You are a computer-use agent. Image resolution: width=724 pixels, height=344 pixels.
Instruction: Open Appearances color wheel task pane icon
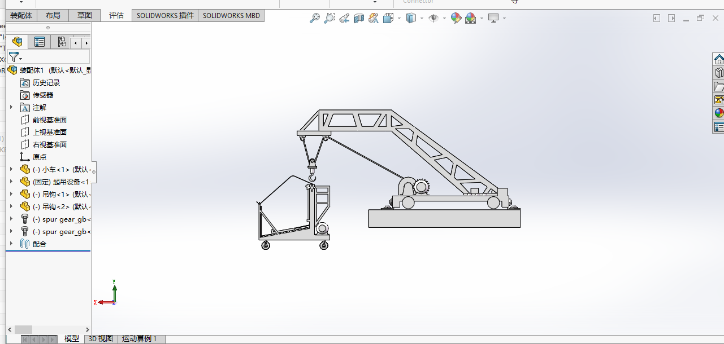tap(719, 113)
